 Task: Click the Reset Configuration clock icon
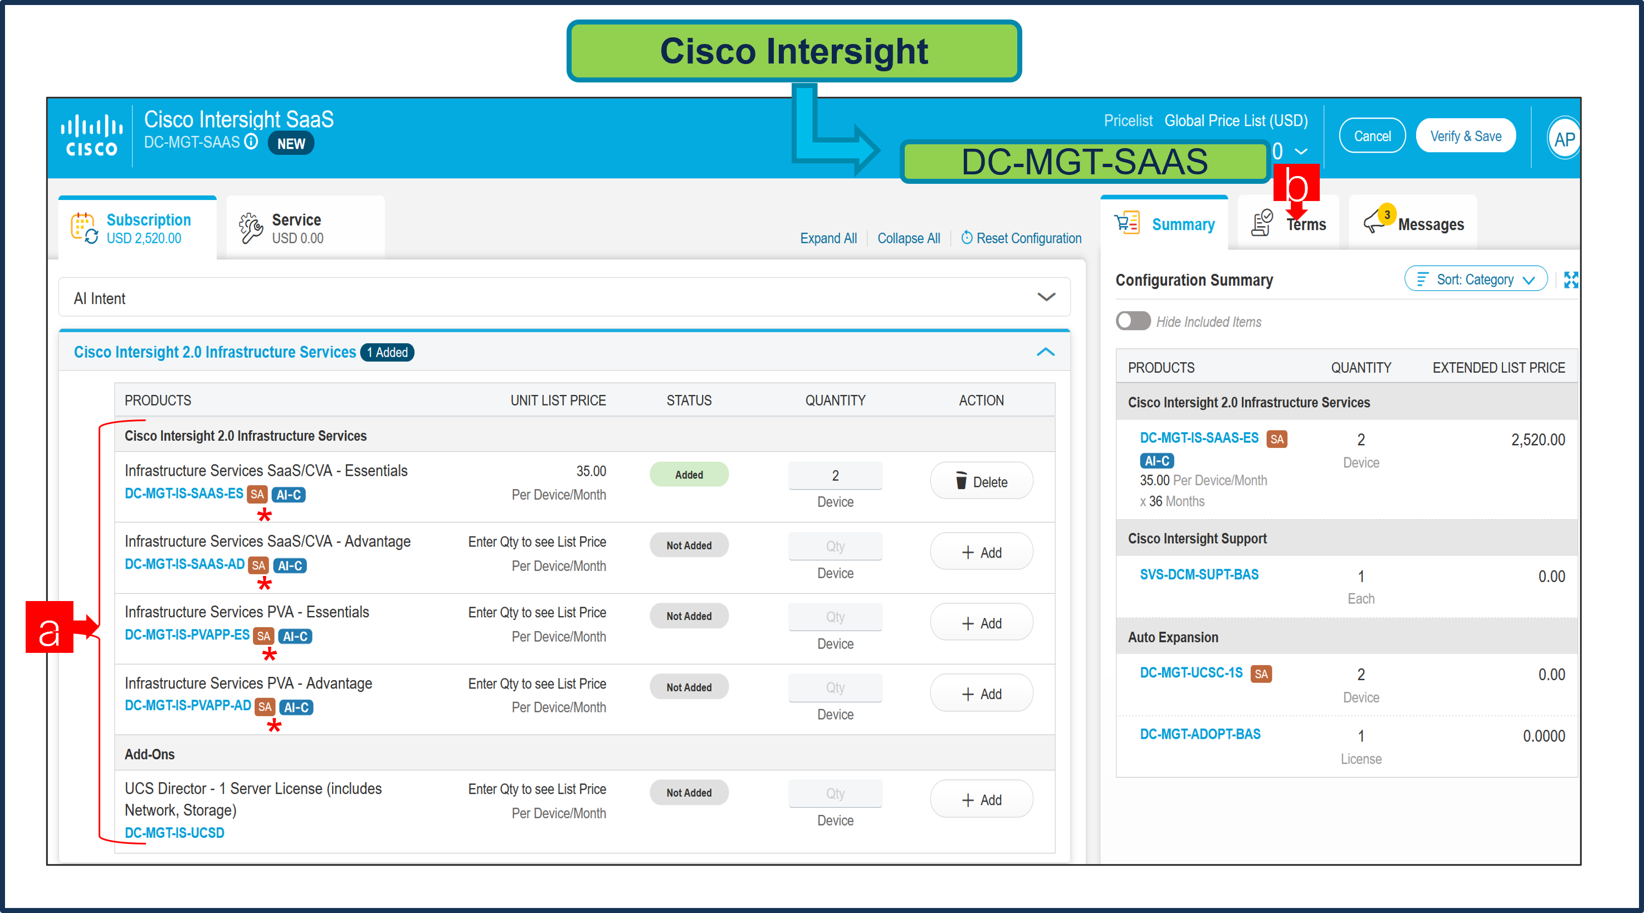967,237
